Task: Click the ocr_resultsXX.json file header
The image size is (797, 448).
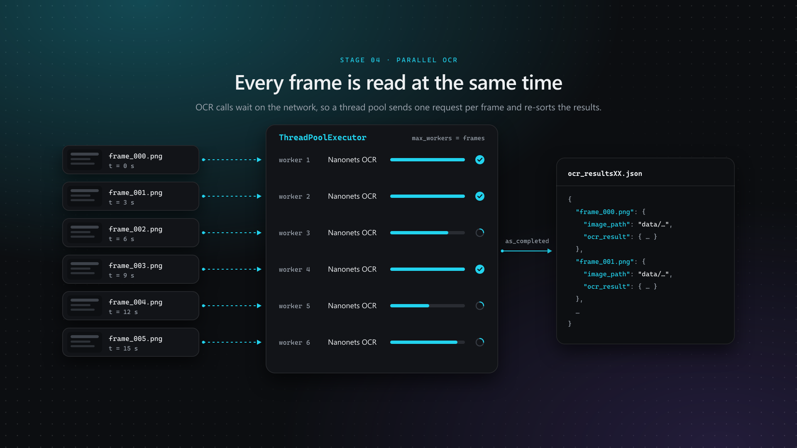Action: pyautogui.click(x=605, y=173)
